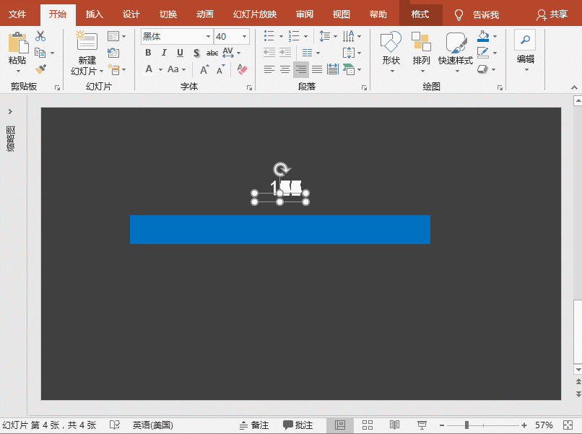Click the Copy icon in clipboard group
Screen dimensions: 582x434
pos(40,53)
